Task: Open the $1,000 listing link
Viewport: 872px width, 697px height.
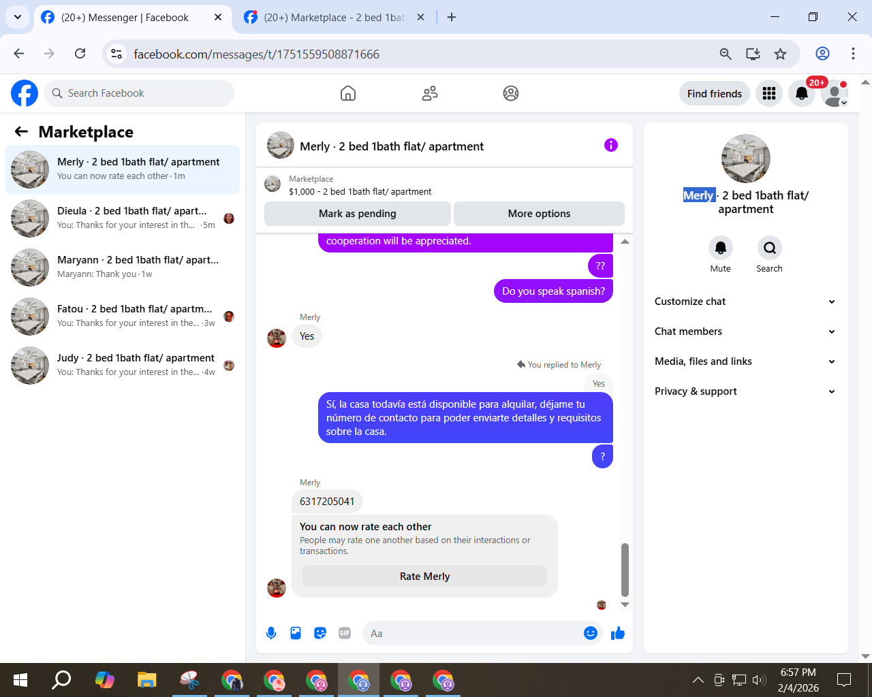Action: point(360,191)
